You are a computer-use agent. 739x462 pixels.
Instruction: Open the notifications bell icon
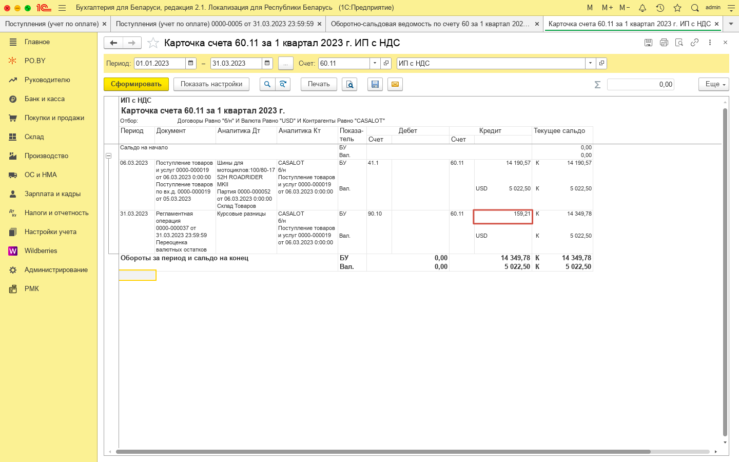click(642, 8)
